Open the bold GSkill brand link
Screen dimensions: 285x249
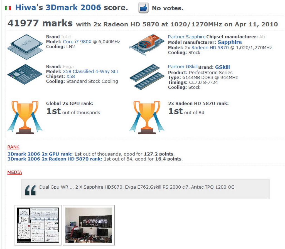(222, 67)
